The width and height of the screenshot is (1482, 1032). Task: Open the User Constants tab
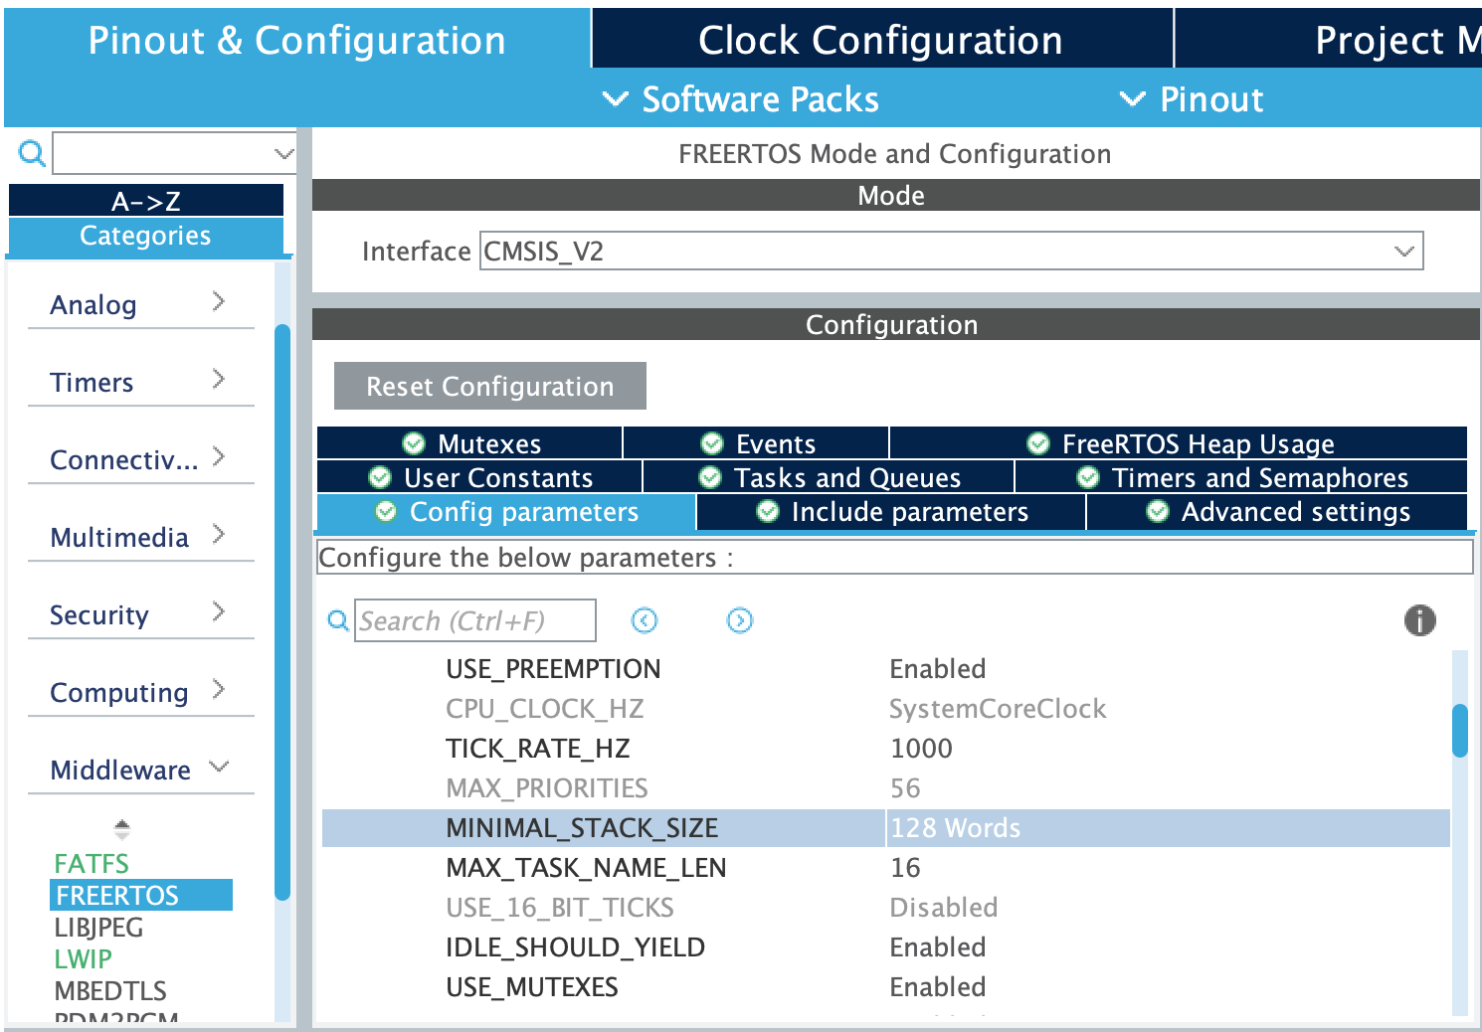pos(480,477)
